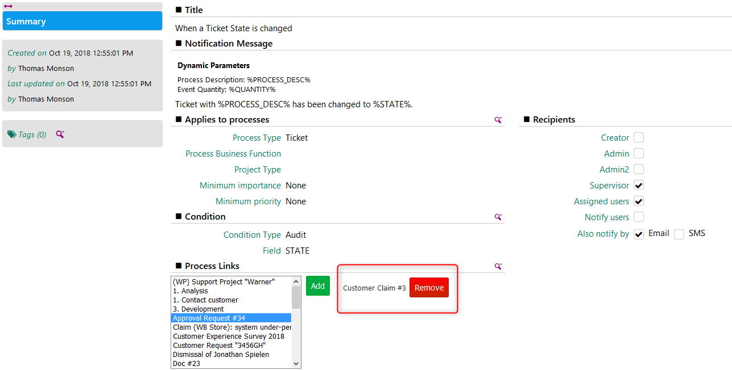Select '(WP) Support Project "Warner"' in list

[231, 282]
